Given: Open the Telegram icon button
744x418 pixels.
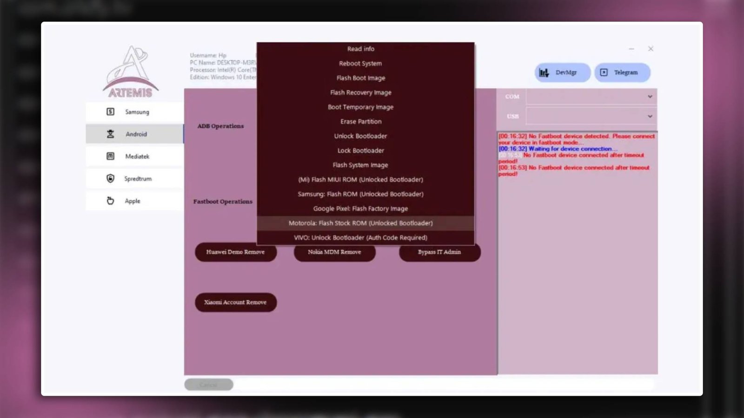Looking at the screenshot, I should click(x=604, y=72).
